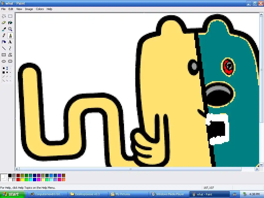Choose the large forward slash brush shape

(x=4, y=77)
